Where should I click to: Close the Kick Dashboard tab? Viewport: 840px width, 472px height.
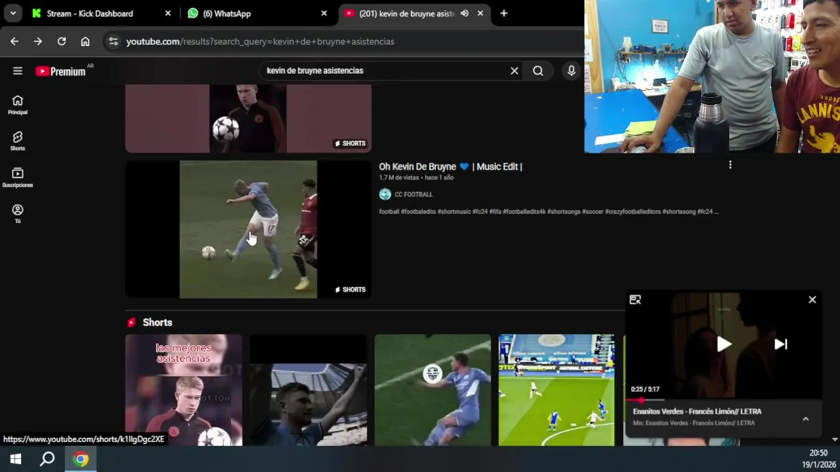[168, 13]
